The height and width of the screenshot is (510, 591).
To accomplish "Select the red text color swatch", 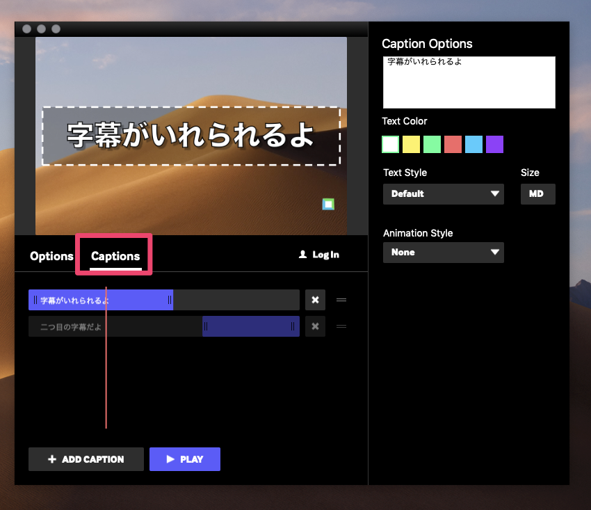I will [x=453, y=144].
